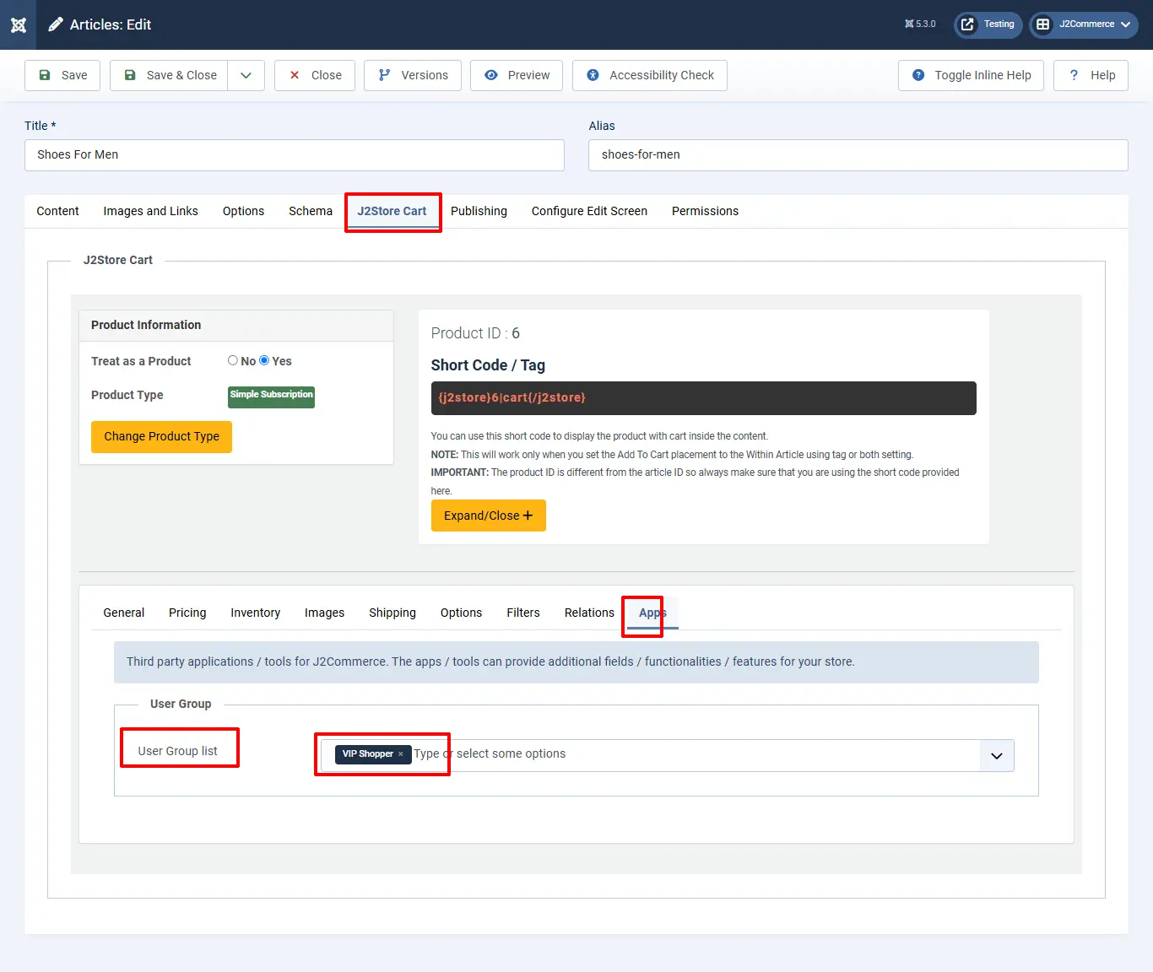1153x972 pixels.
Task: Click the Expand/Close button
Action: [x=488, y=516]
